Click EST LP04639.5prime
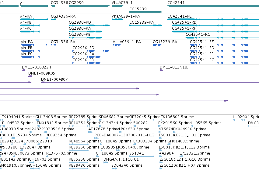Viewport: 259px width, 170px height. [x=134, y=129]
